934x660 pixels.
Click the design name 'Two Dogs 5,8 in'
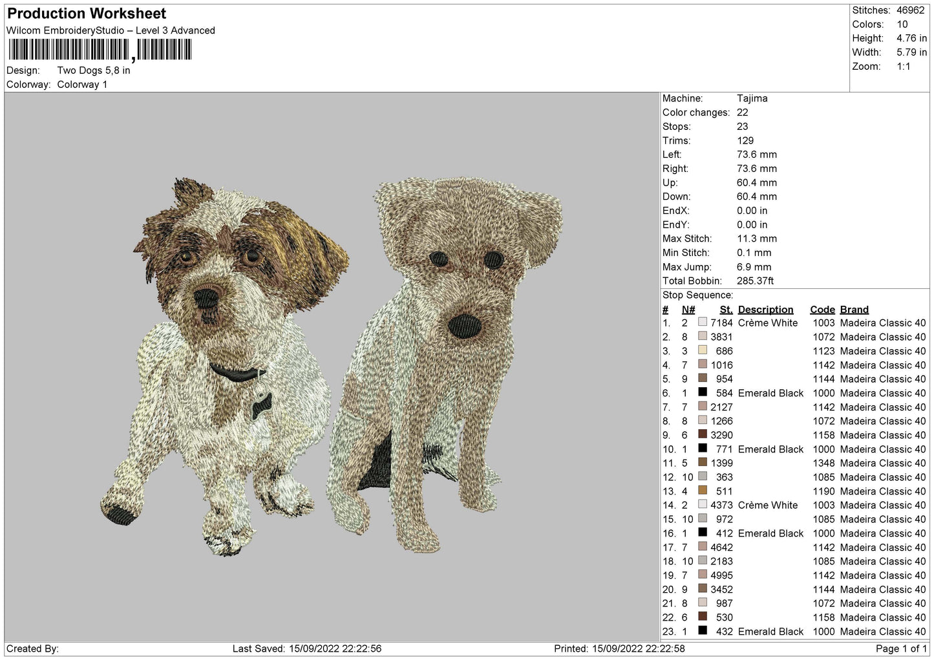(x=94, y=70)
